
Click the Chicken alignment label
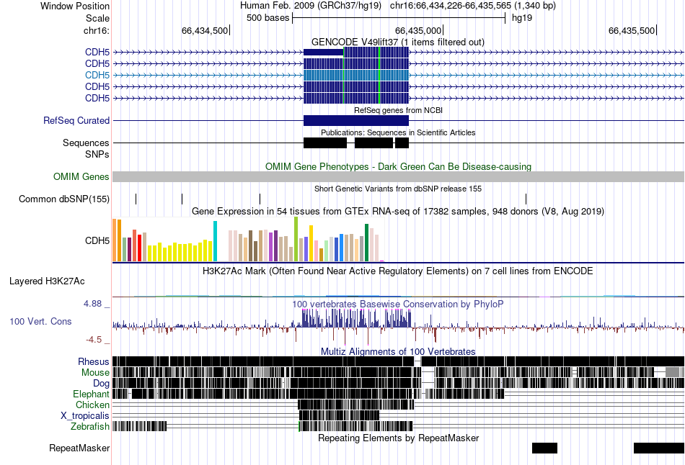click(92, 405)
